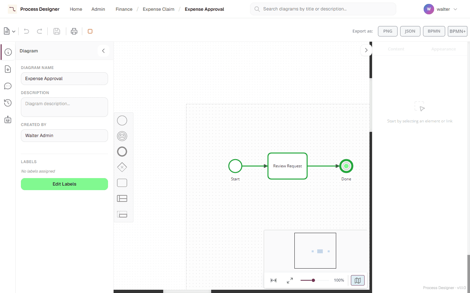Open the robot assistant sidebar icon
470x293 pixels.
coord(8,120)
